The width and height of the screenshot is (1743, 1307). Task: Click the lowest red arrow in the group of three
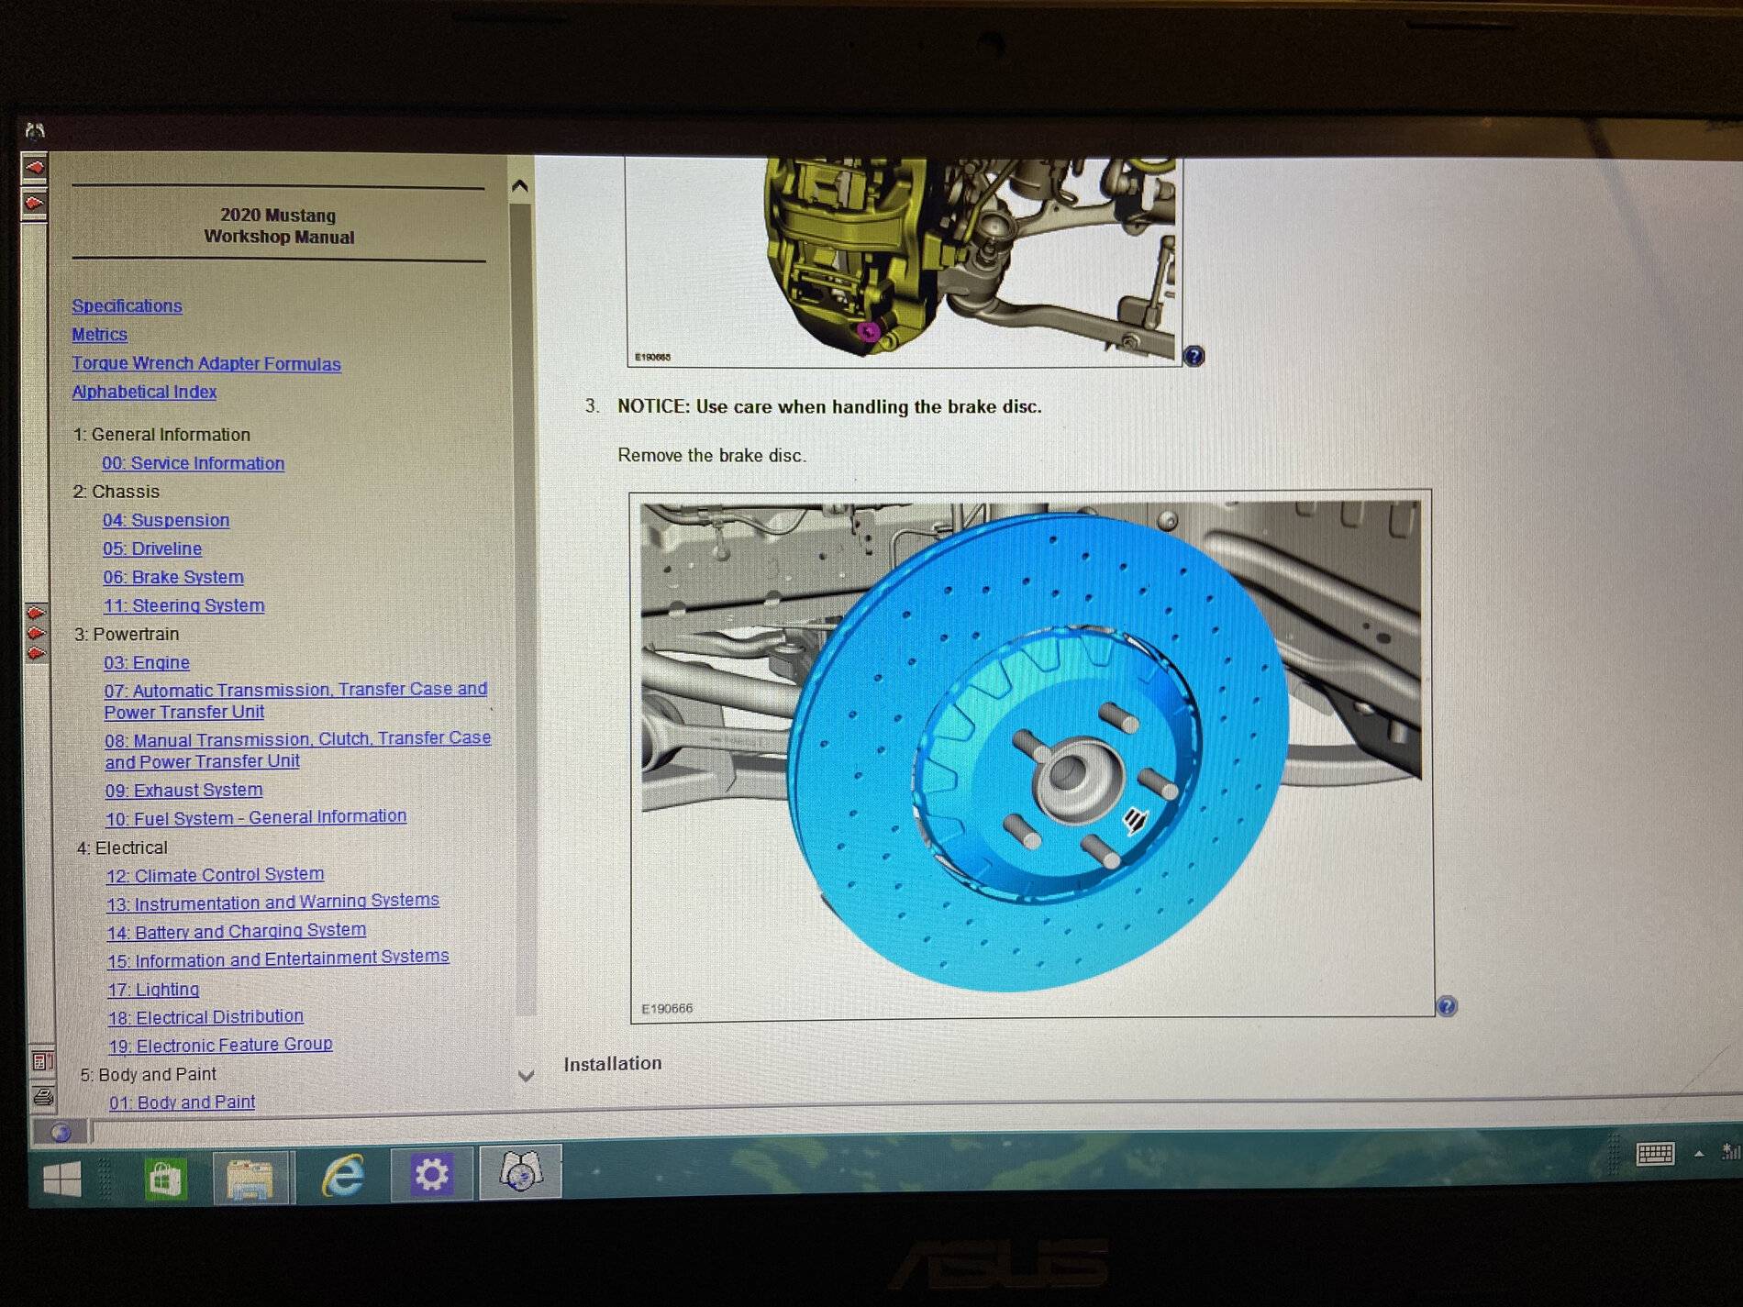[36, 653]
